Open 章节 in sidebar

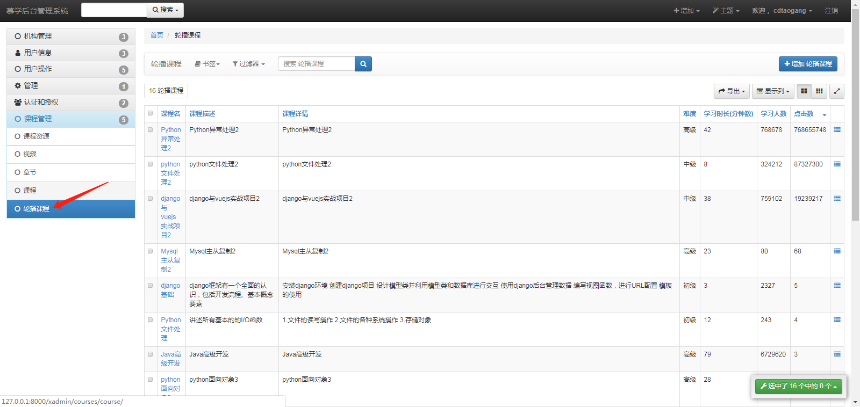71,172
